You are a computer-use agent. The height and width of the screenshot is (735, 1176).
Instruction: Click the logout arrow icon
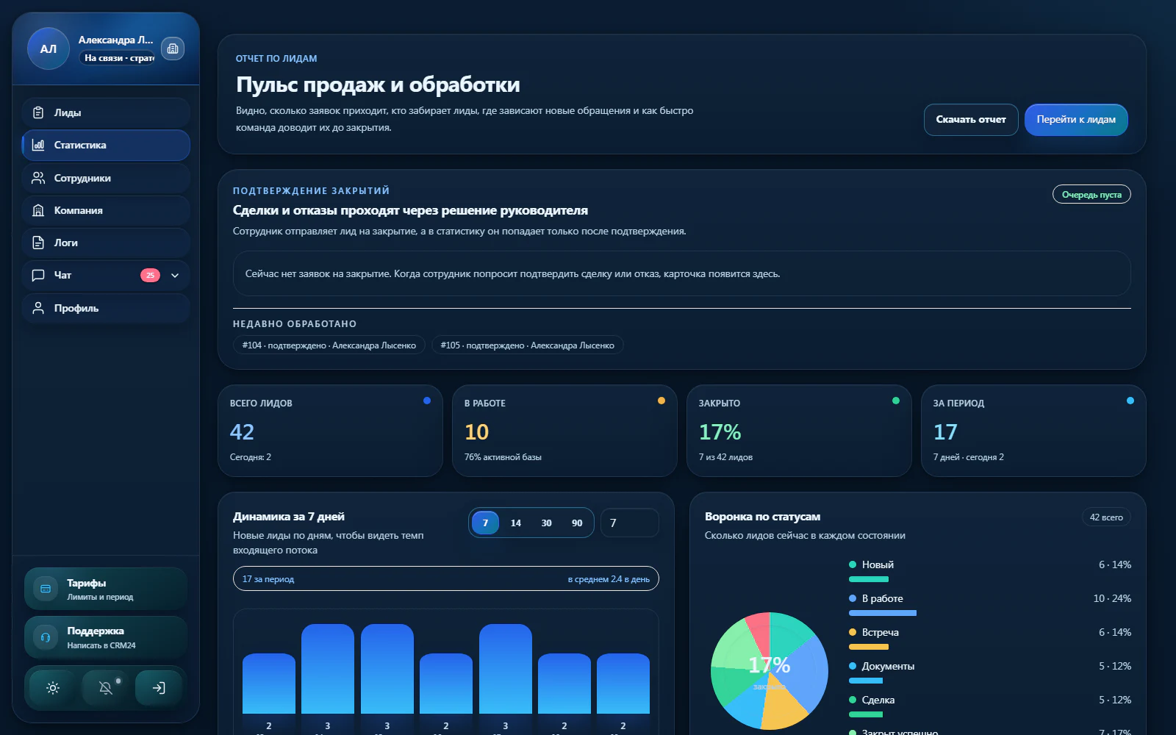click(x=159, y=688)
